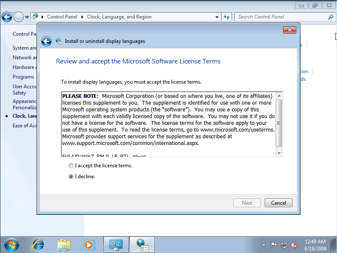337x253 pixels.
Task: Click the network status tray icon
Action: 284,245
